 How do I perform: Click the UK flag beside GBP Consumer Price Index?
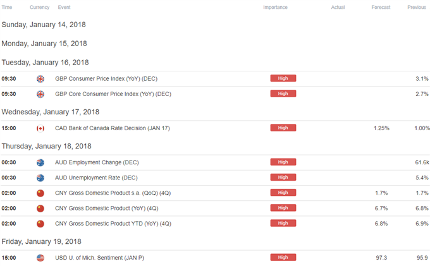40,79
